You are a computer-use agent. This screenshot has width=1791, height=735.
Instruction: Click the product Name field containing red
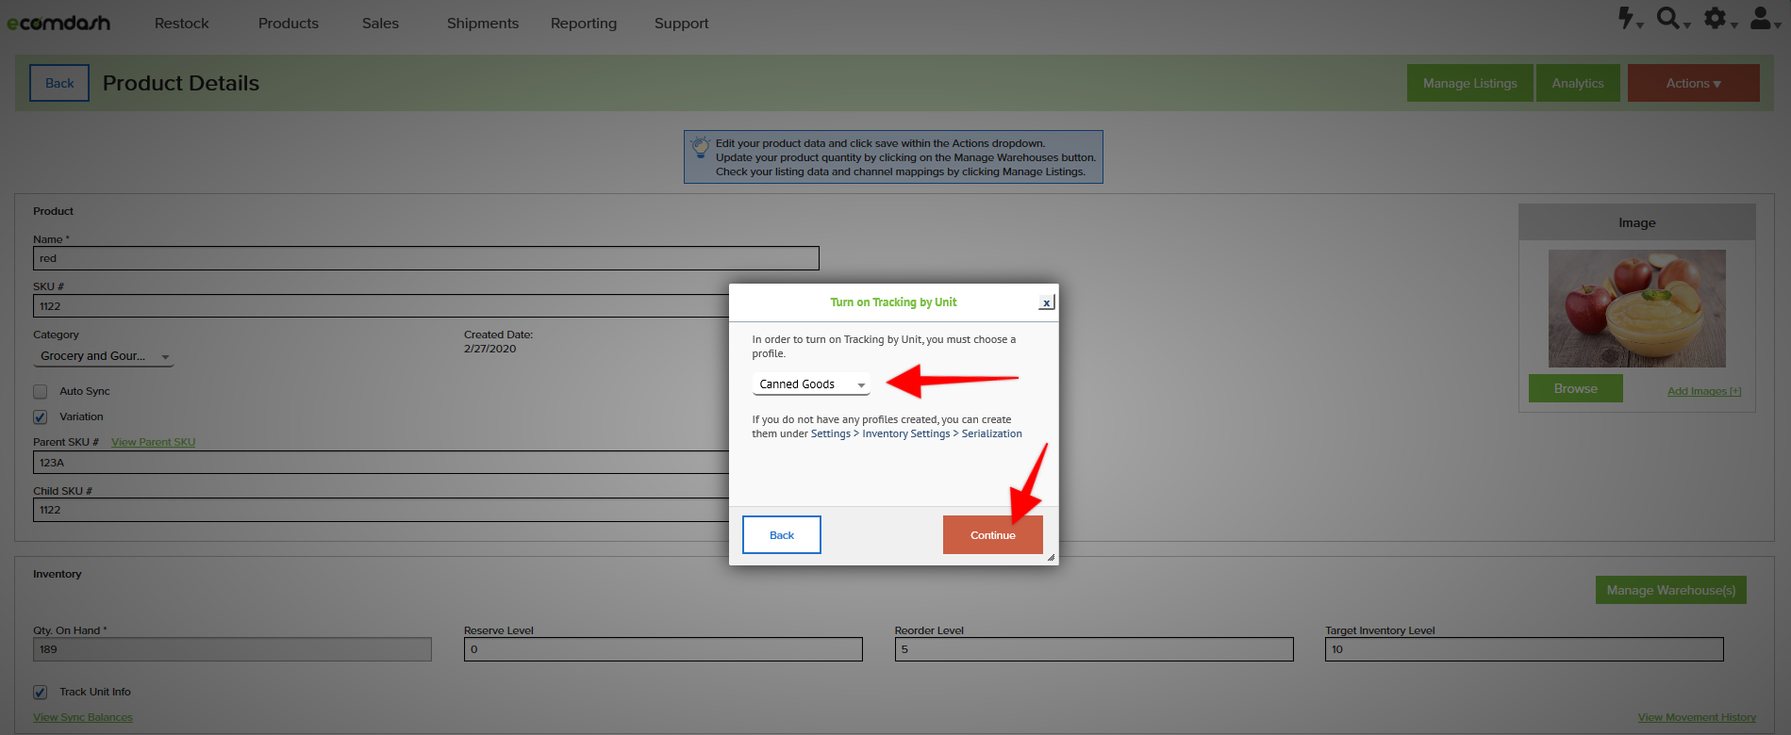(x=426, y=258)
